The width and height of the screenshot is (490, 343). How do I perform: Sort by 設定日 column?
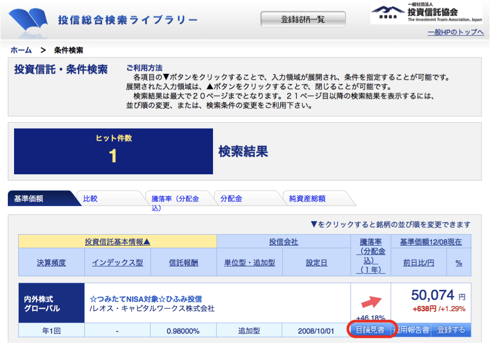pyautogui.click(x=316, y=263)
